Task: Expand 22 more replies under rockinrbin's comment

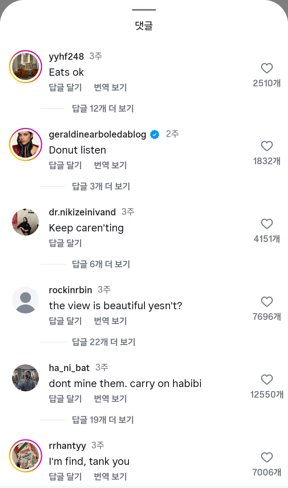Action: 103,342
